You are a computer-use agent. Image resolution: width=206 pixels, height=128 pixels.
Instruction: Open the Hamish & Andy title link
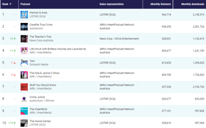(38, 13)
